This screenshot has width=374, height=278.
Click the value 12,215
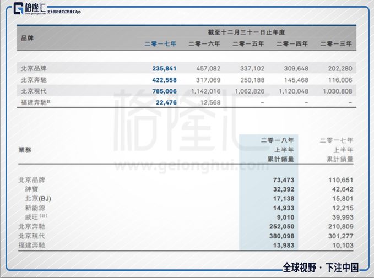(x=343, y=208)
